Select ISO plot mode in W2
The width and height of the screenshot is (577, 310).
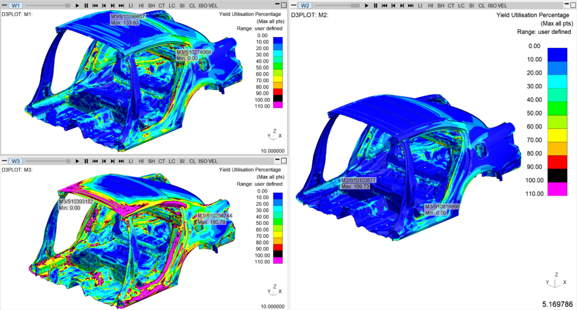pyautogui.click(x=492, y=6)
